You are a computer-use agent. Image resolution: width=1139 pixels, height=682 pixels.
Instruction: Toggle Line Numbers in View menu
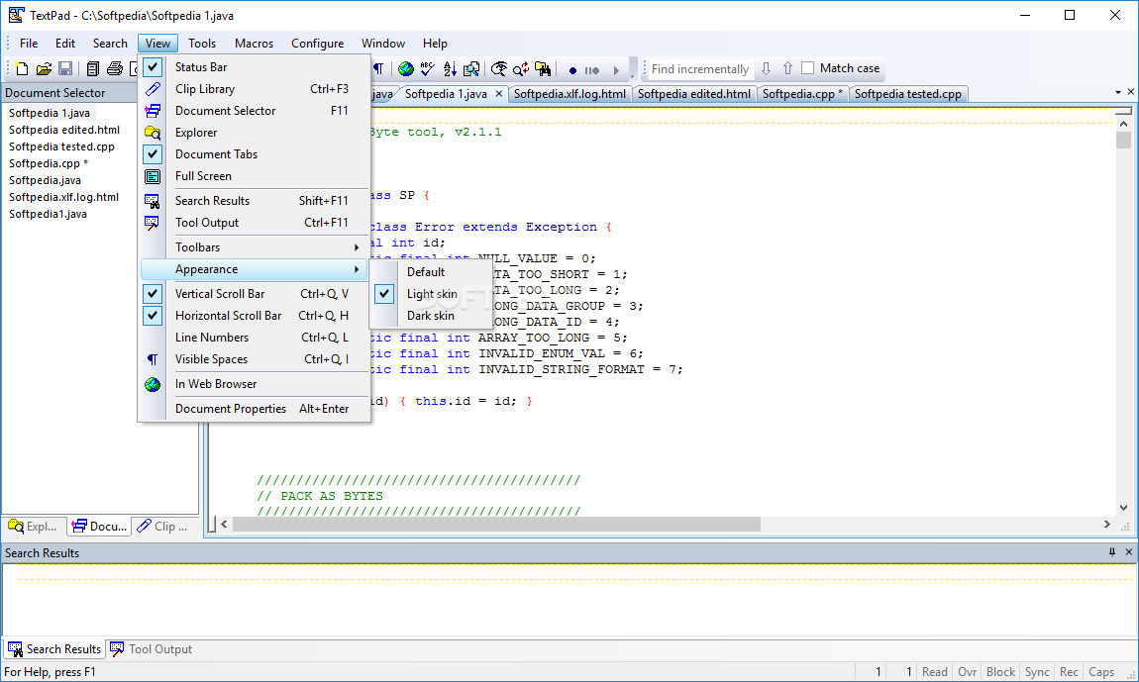point(255,337)
